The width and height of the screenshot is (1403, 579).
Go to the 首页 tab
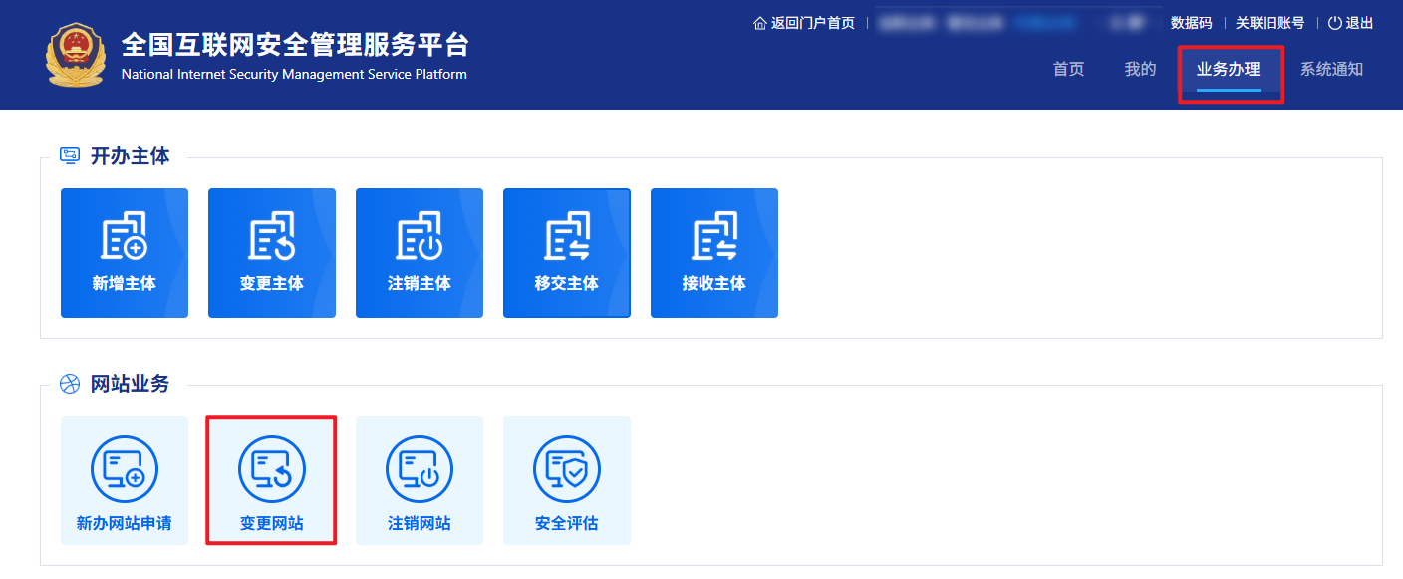point(1069,69)
